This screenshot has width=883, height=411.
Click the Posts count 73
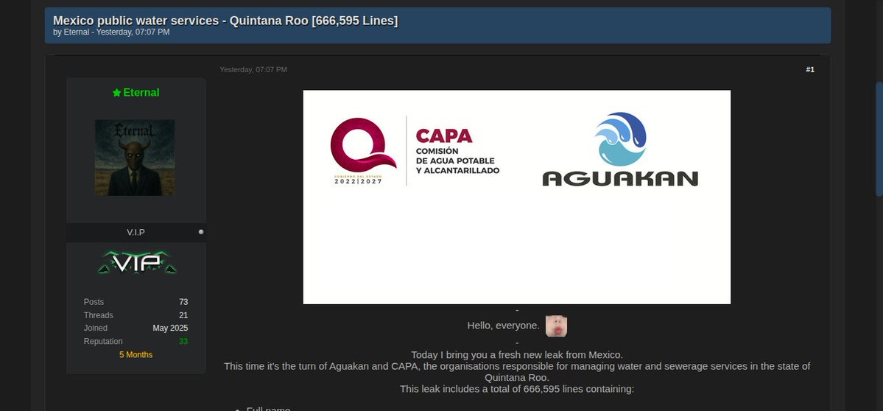[x=183, y=302]
